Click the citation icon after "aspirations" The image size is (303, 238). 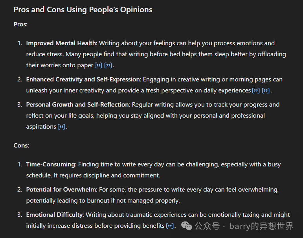pos(61,127)
